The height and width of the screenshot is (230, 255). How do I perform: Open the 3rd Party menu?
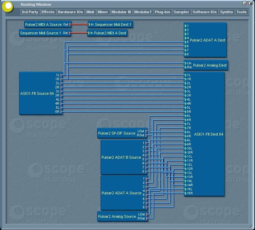tap(30, 12)
